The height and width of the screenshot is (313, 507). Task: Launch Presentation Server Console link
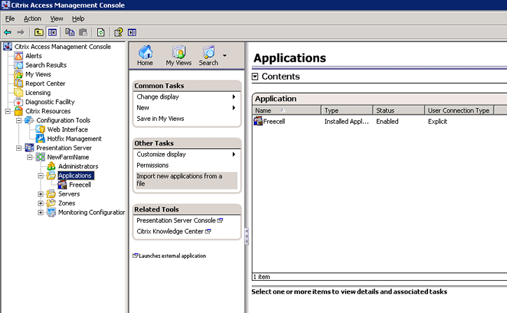[x=180, y=221]
